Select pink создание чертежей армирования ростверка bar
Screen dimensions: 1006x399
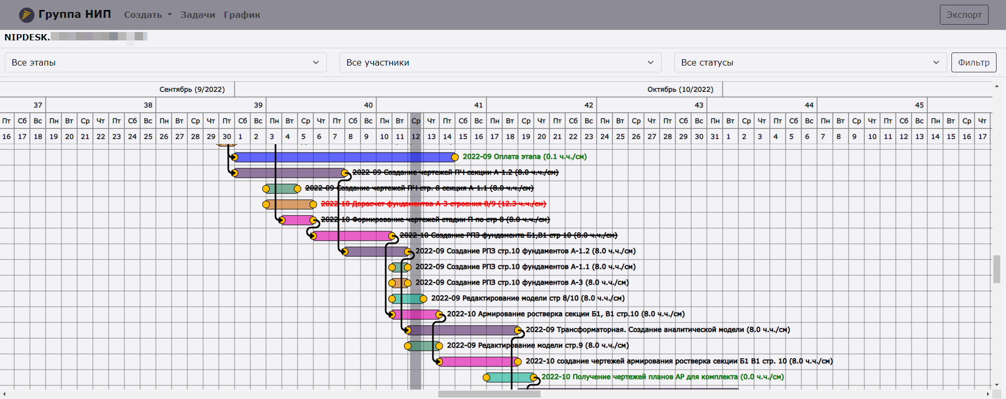pyautogui.click(x=479, y=361)
